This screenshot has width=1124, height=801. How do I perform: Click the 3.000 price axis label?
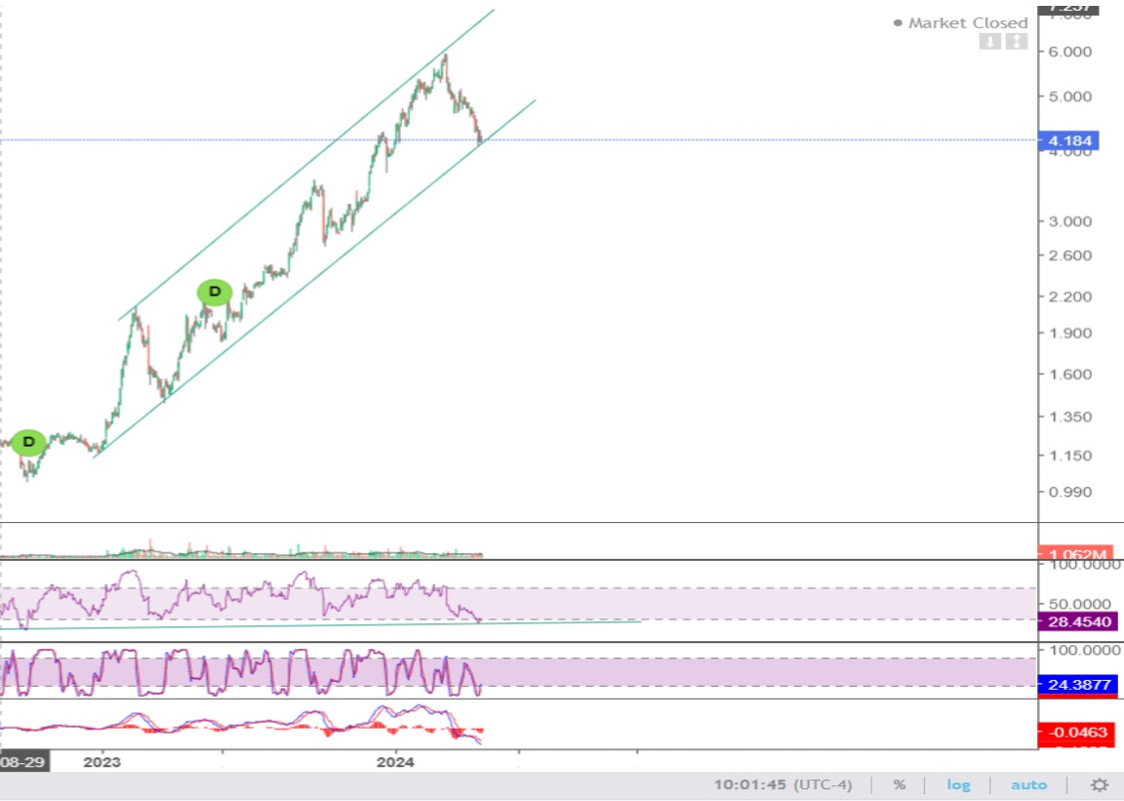tap(1070, 220)
